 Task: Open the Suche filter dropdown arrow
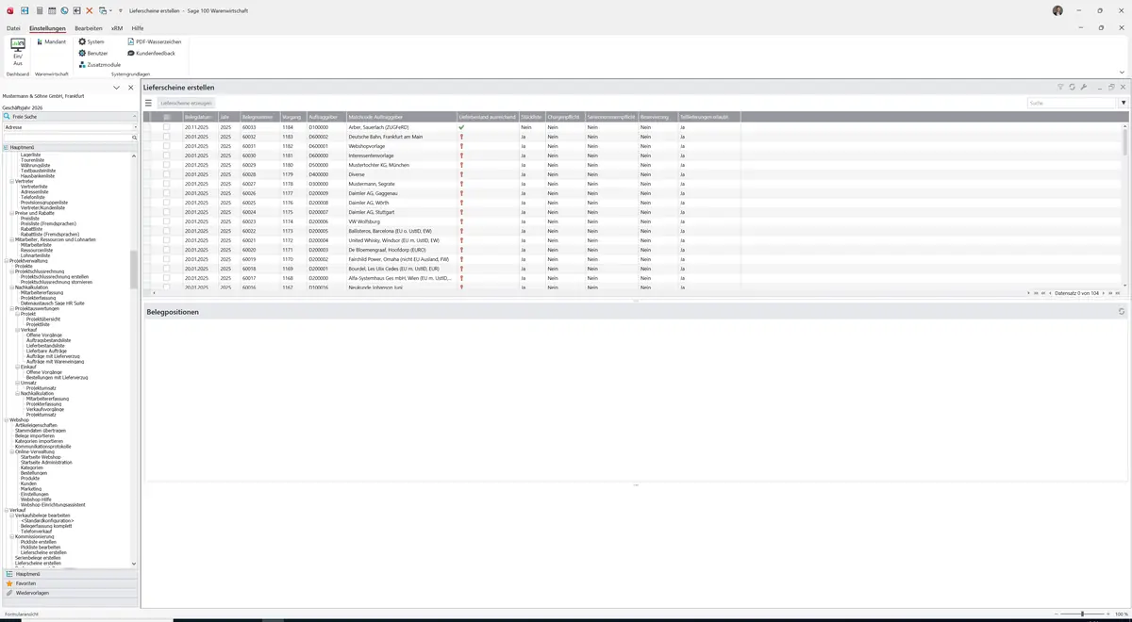(x=1124, y=103)
